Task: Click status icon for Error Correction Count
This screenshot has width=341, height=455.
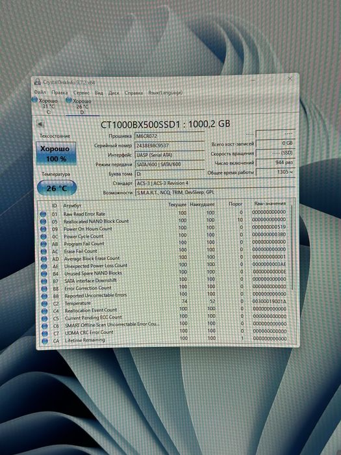Action: click(x=44, y=289)
